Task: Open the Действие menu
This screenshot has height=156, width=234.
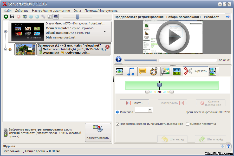Action: pos(22,11)
